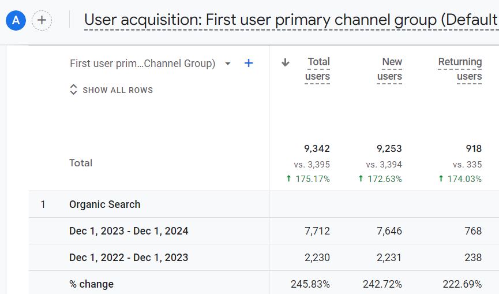The height and width of the screenshot is (294, 499).
Task: Click row number 1 in the table
Action: tap(43, 204)
